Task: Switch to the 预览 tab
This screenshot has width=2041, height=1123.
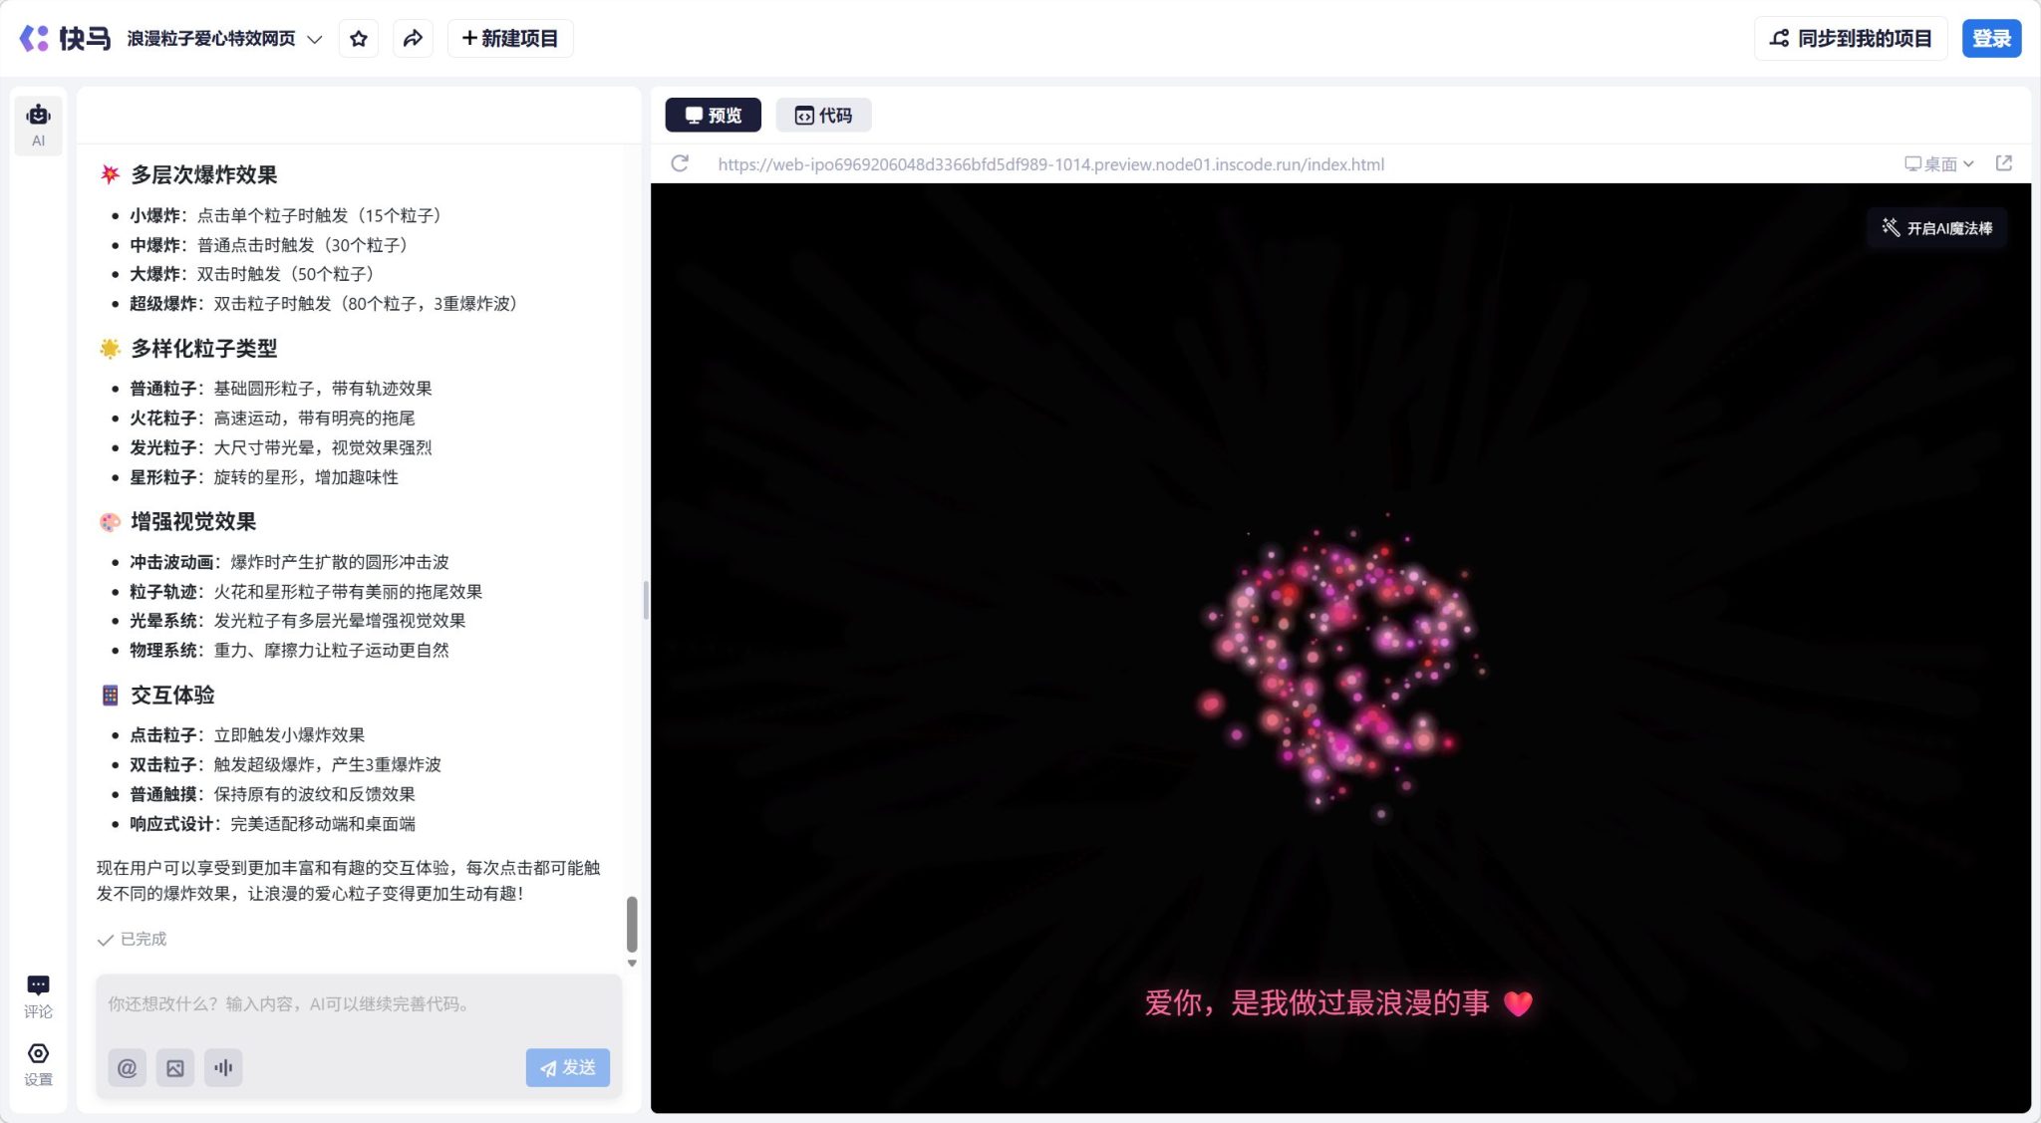Action: coord(712,115)
